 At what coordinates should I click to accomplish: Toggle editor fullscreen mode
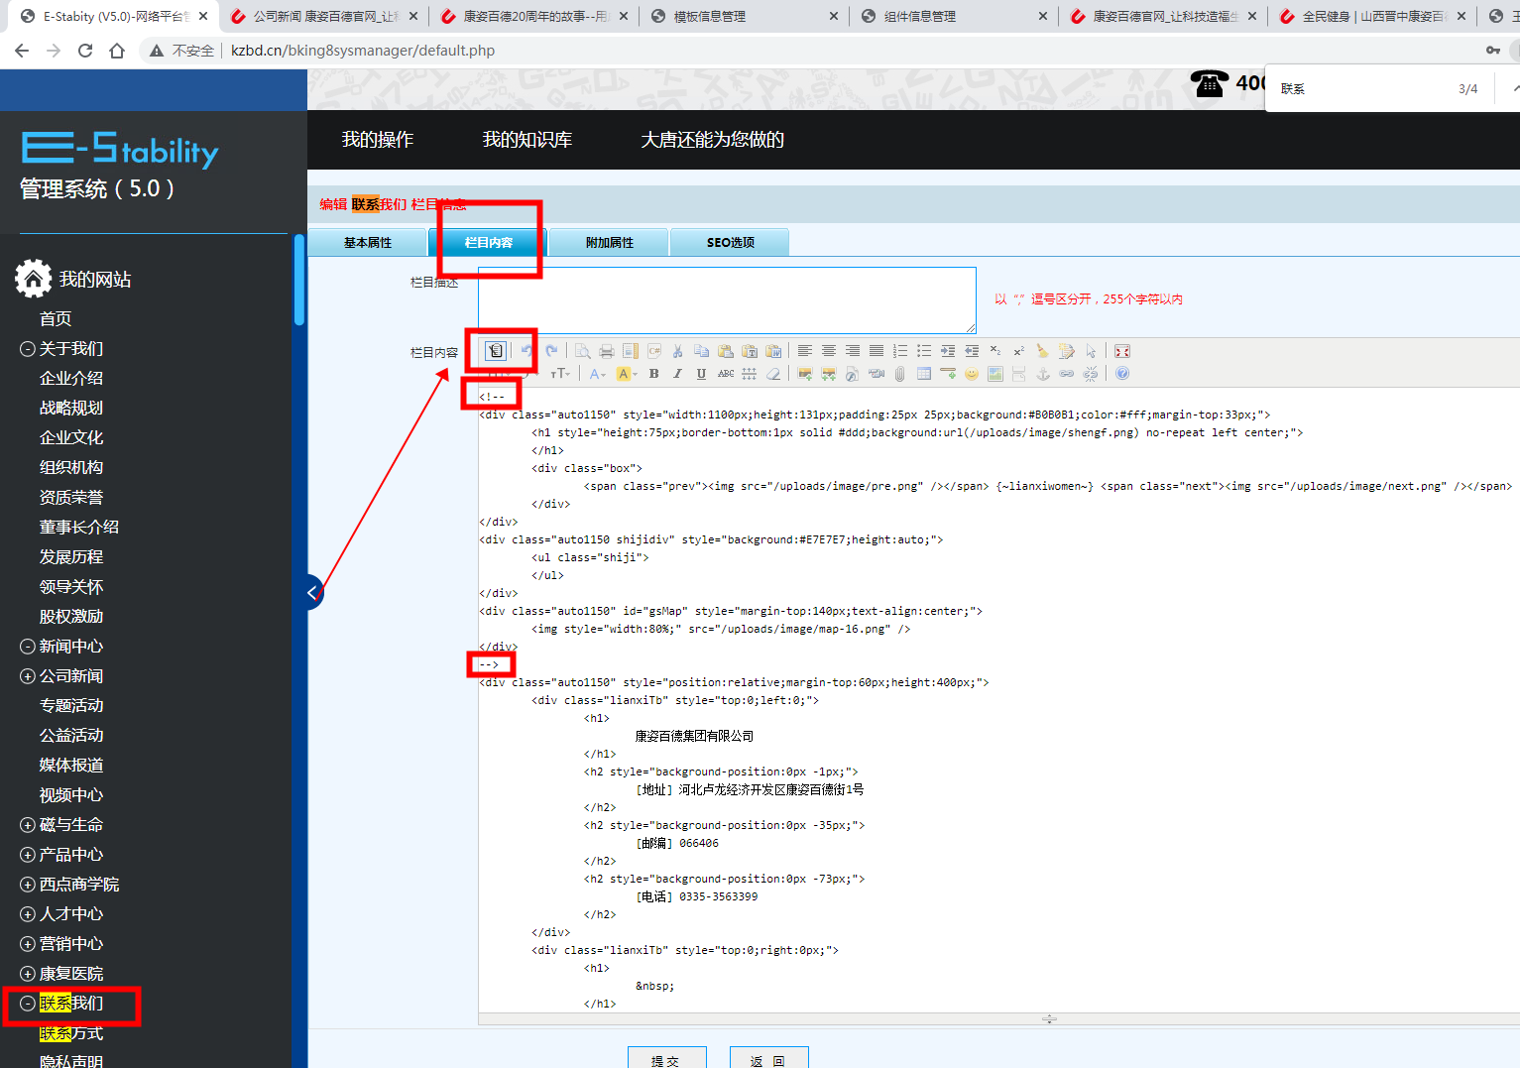[1121, 351]
